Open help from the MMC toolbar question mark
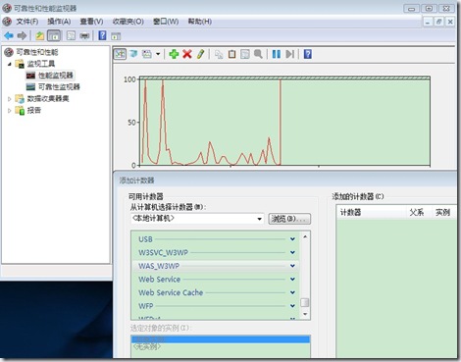Image resolution: width=461 pixels, height=362 pixels. pos(102,35)
